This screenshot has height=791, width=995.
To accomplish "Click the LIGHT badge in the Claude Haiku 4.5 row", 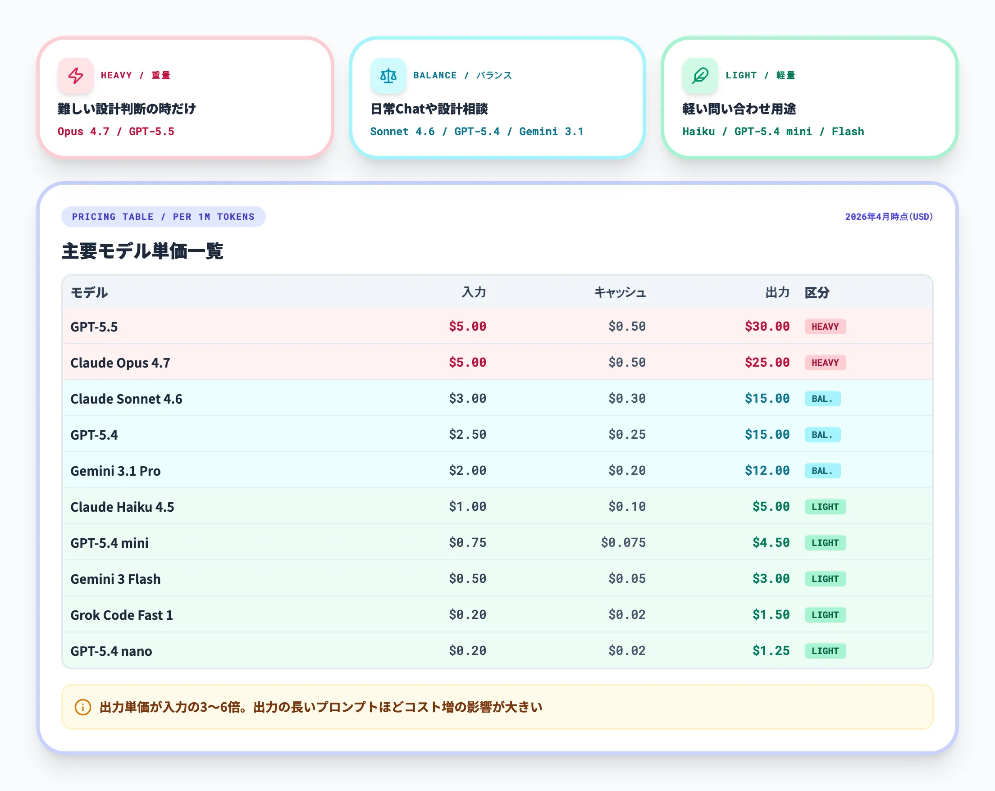I will pyautogui.click(x=825, y=506).
